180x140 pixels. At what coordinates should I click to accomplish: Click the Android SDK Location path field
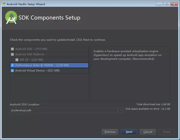[x=64, y=110]
